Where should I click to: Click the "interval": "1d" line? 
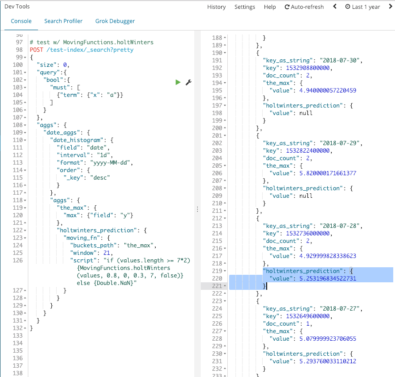pyautogui.click(x=84, y=155)
